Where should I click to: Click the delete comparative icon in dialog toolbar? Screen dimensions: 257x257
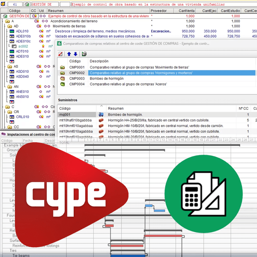click(60, 54)
